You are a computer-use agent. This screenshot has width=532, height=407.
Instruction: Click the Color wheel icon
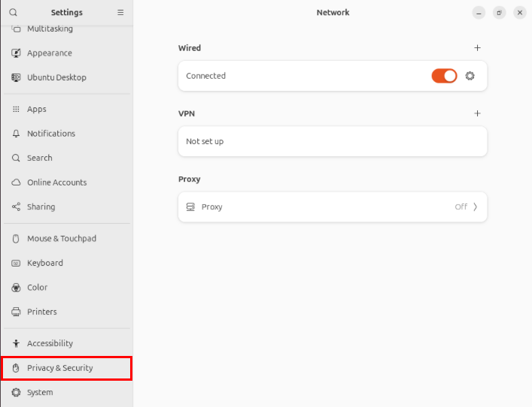click(16, 288)
